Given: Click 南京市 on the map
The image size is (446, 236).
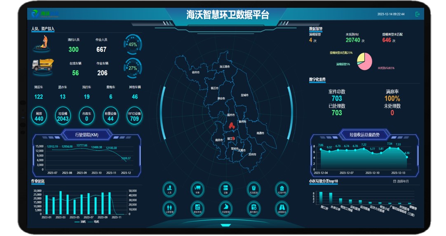Looking at the screenshot, I should (x=219, y=140).
